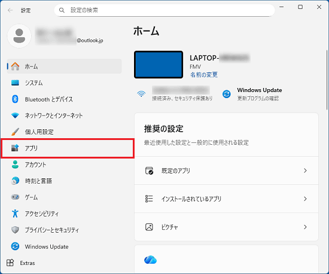Click the 名前の変更 link
Viewport: 329px width, 274px height.
click(x=204, y=74)
